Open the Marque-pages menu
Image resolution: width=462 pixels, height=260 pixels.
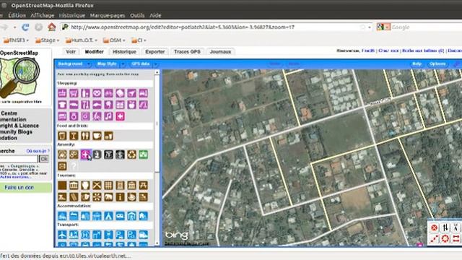point(108,15)
